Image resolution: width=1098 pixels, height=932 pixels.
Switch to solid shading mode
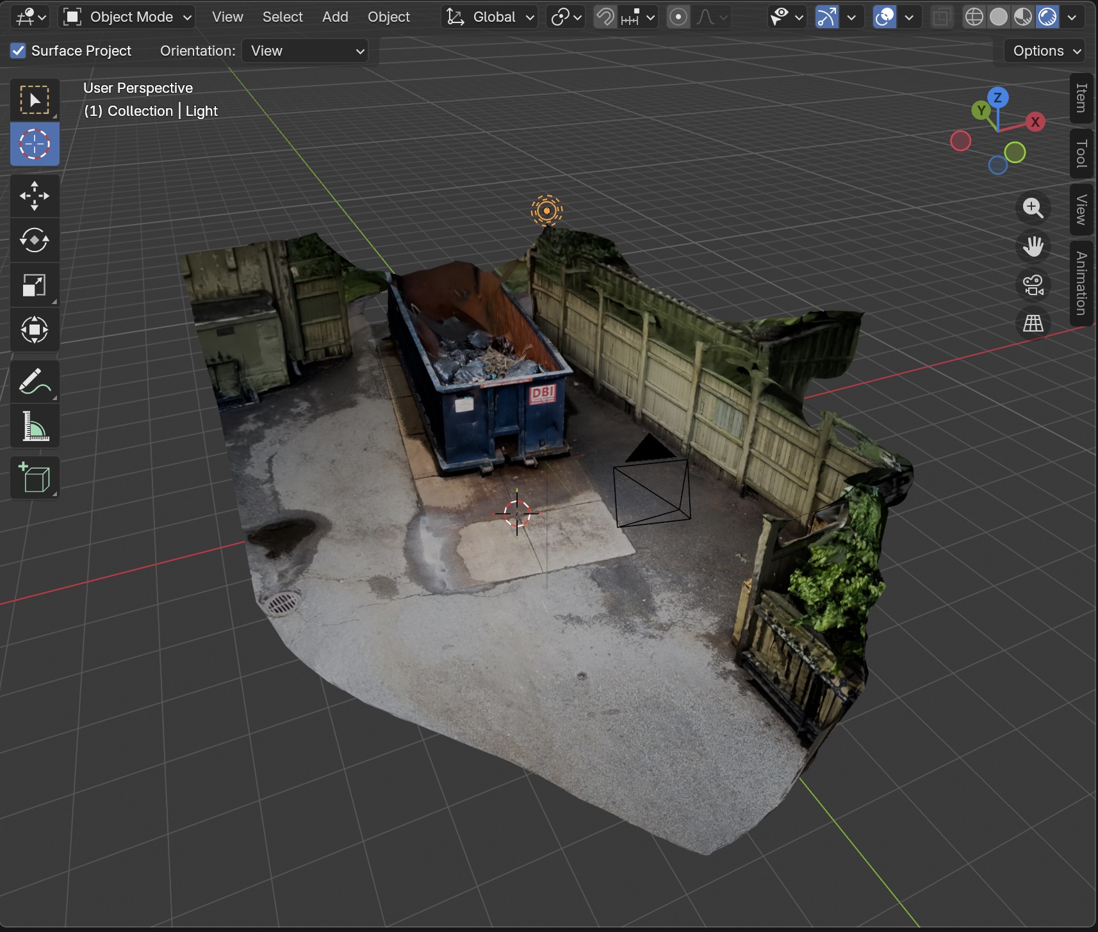(998, 17)
